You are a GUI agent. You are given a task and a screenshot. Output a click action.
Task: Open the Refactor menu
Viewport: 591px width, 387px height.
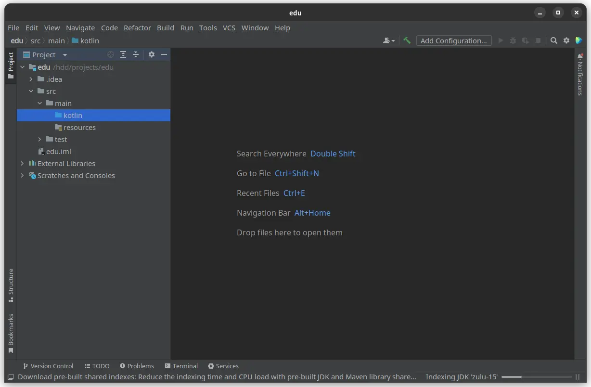click(x=137, y=28)
